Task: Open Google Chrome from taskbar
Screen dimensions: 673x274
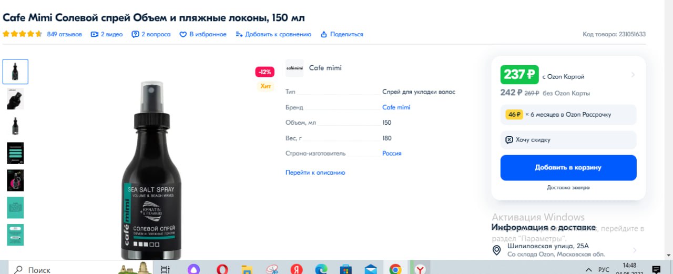Action: (395, 269)
